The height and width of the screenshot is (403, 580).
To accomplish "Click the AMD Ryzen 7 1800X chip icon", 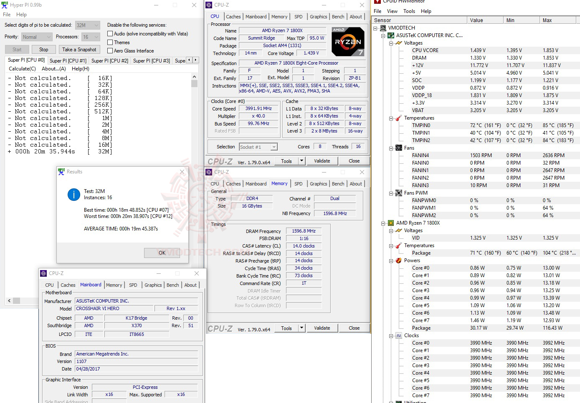I will click(x=391, y=223).
